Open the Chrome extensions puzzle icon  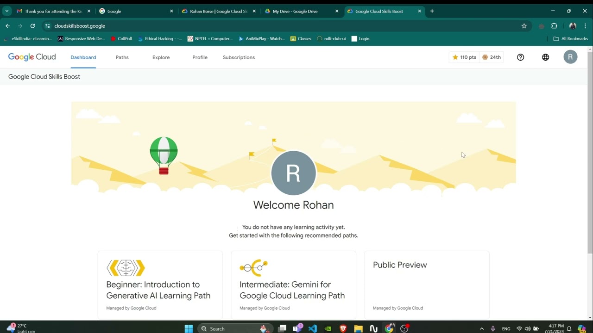click(x=554, y=26)
